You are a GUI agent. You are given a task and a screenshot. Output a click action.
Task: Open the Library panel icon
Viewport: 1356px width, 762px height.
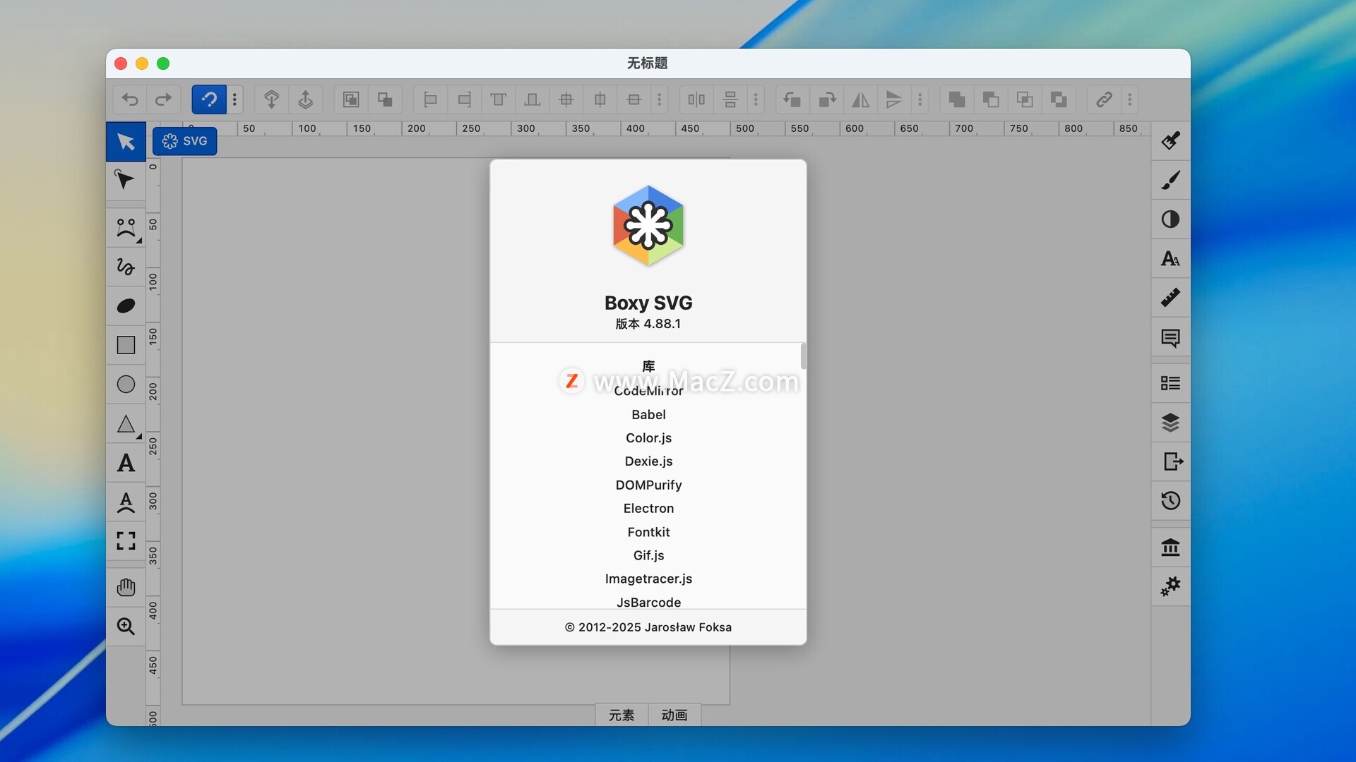point(1170,547)
